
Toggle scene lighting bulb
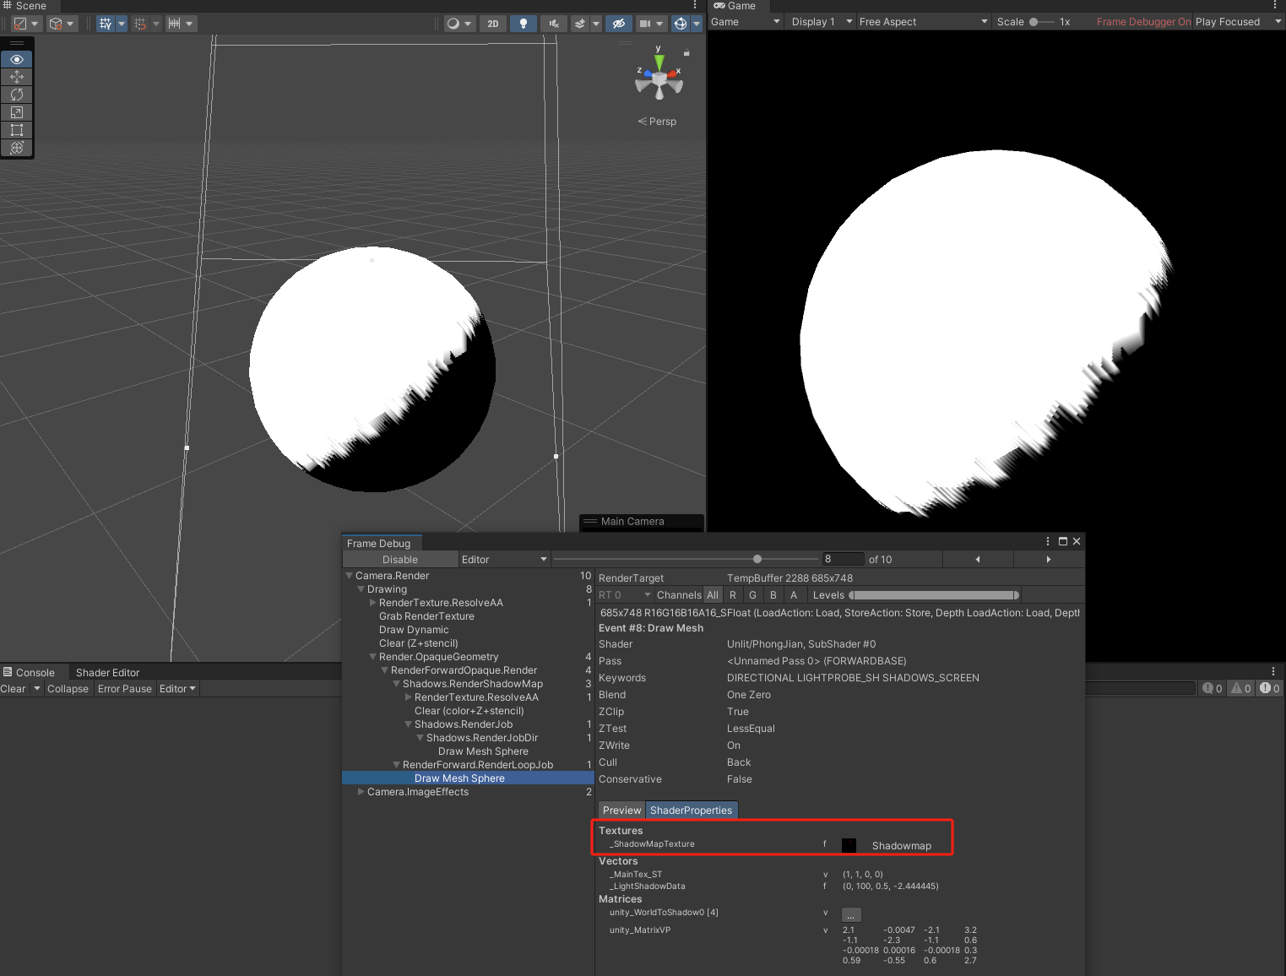(x=524, y=24)
